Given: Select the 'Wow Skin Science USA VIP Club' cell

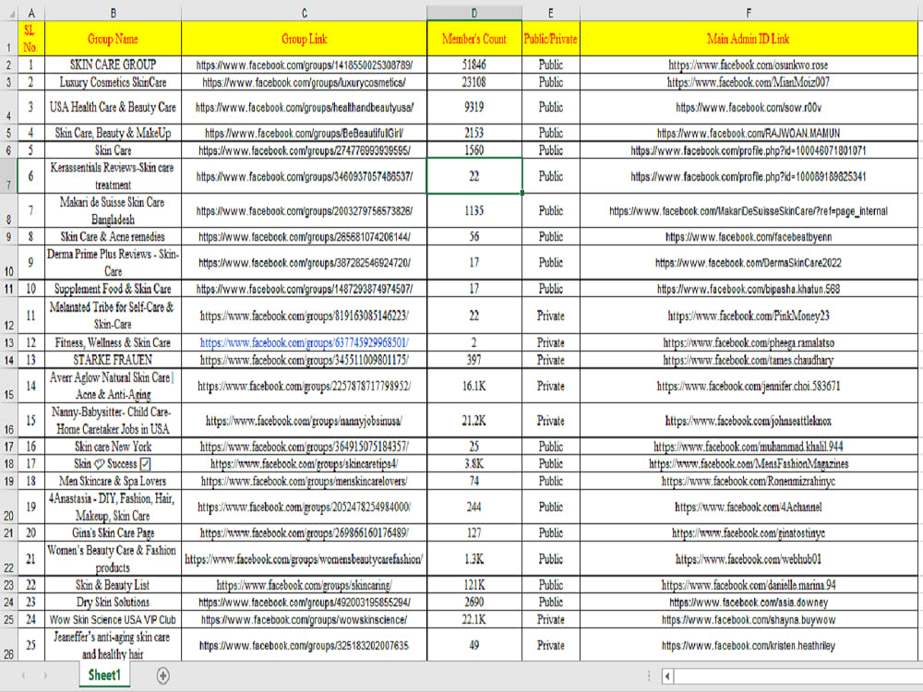Looking at the screenshot, I should 113,620.
